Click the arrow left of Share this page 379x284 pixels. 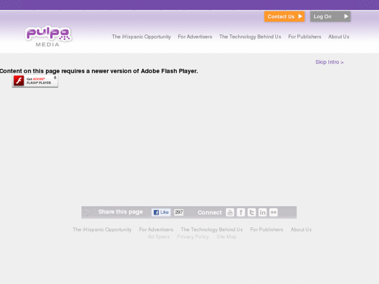[x=87, y=213]
